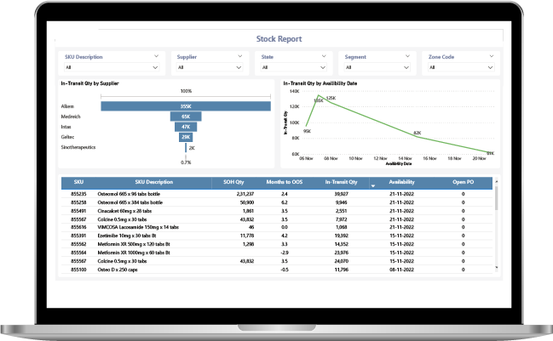Select the 95K starting point on line chart
This screenshot has width=553, height=341.
(x=306, y=126)
